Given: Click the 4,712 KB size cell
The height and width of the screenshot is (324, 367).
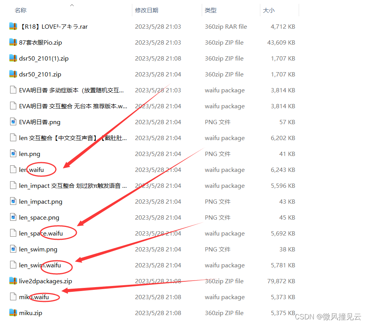Looking at the screenshot, I should click(283, 27).
